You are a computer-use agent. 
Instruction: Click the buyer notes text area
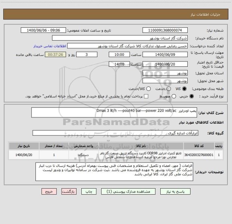click(x=114, y=172)
